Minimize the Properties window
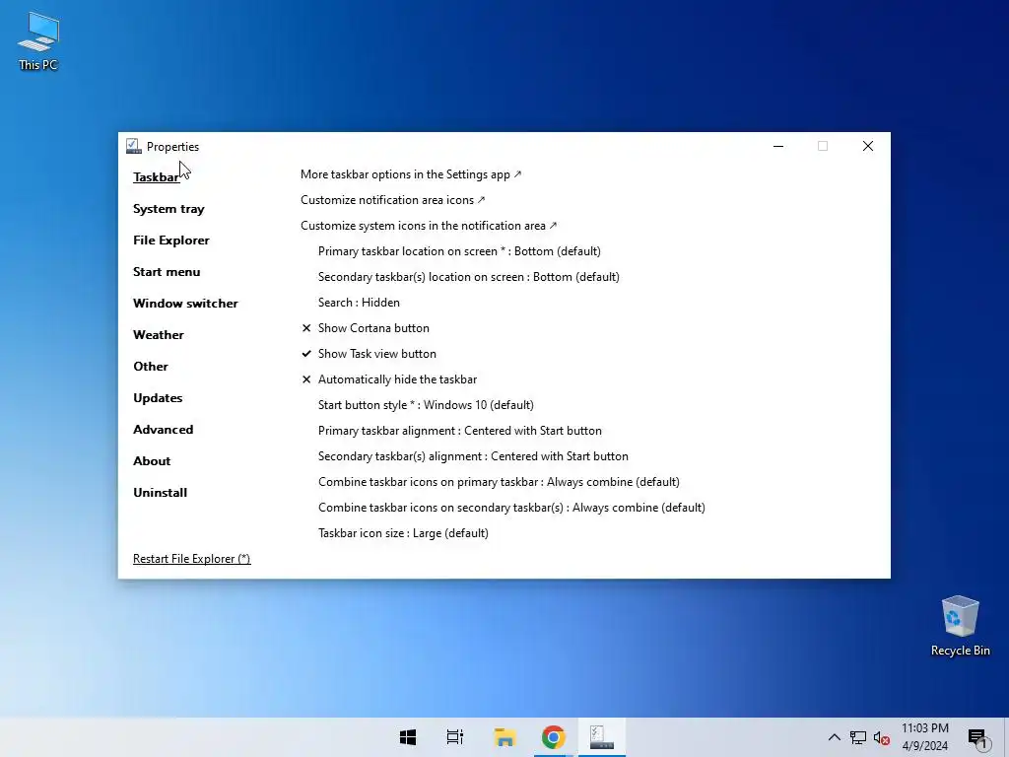Screen dimensions: 1009x757 (x=778, y=146)
